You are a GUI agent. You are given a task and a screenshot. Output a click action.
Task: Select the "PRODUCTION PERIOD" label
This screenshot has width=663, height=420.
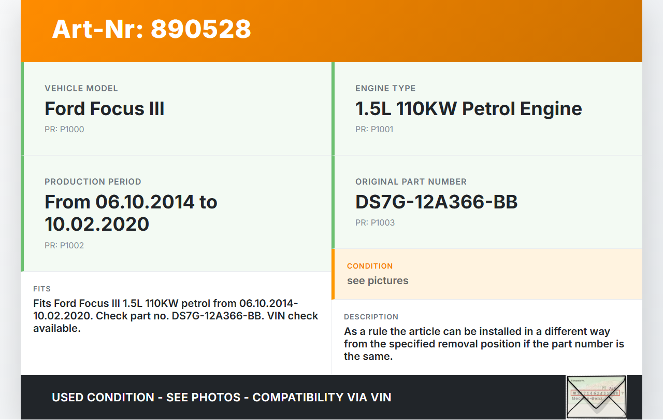[93, 181]
